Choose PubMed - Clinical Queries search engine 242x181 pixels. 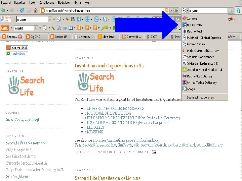click(x=204, y=38)
